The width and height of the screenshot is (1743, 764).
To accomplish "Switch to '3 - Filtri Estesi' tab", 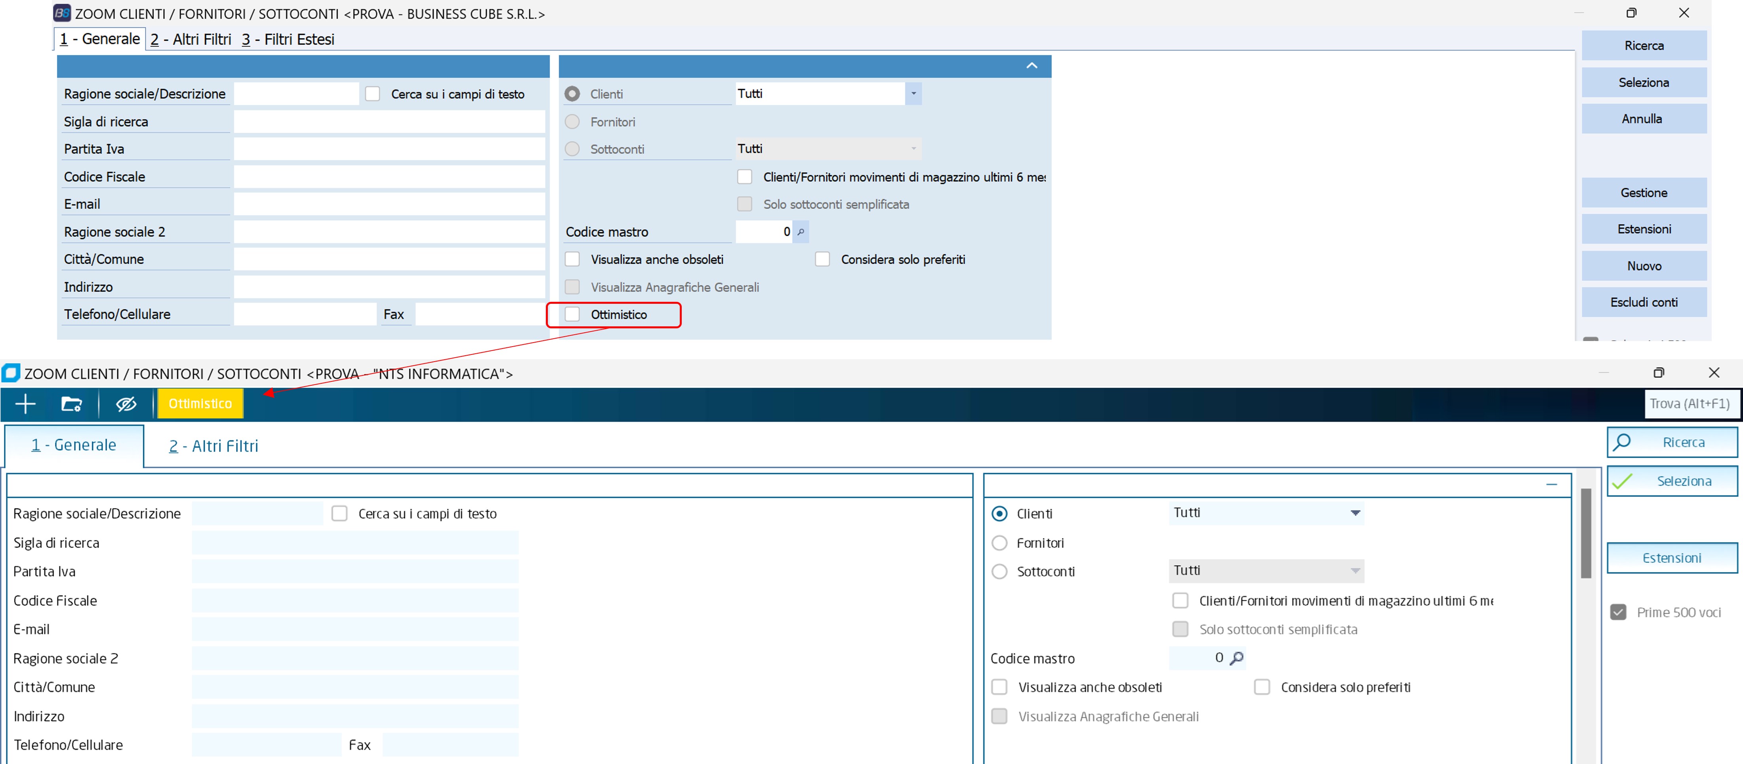I will click(288, 39).
